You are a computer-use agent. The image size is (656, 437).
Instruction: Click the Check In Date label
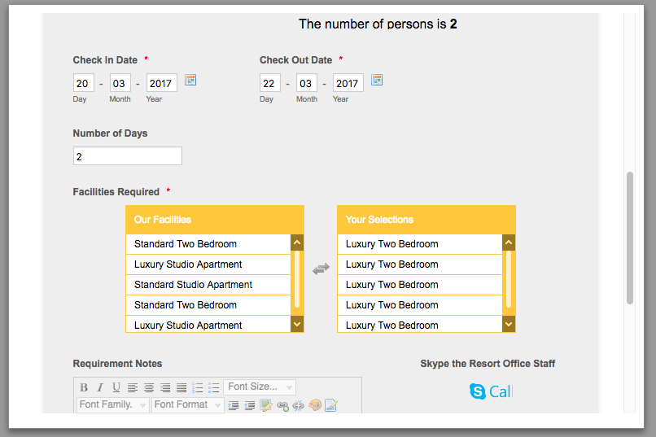[105, 60]
